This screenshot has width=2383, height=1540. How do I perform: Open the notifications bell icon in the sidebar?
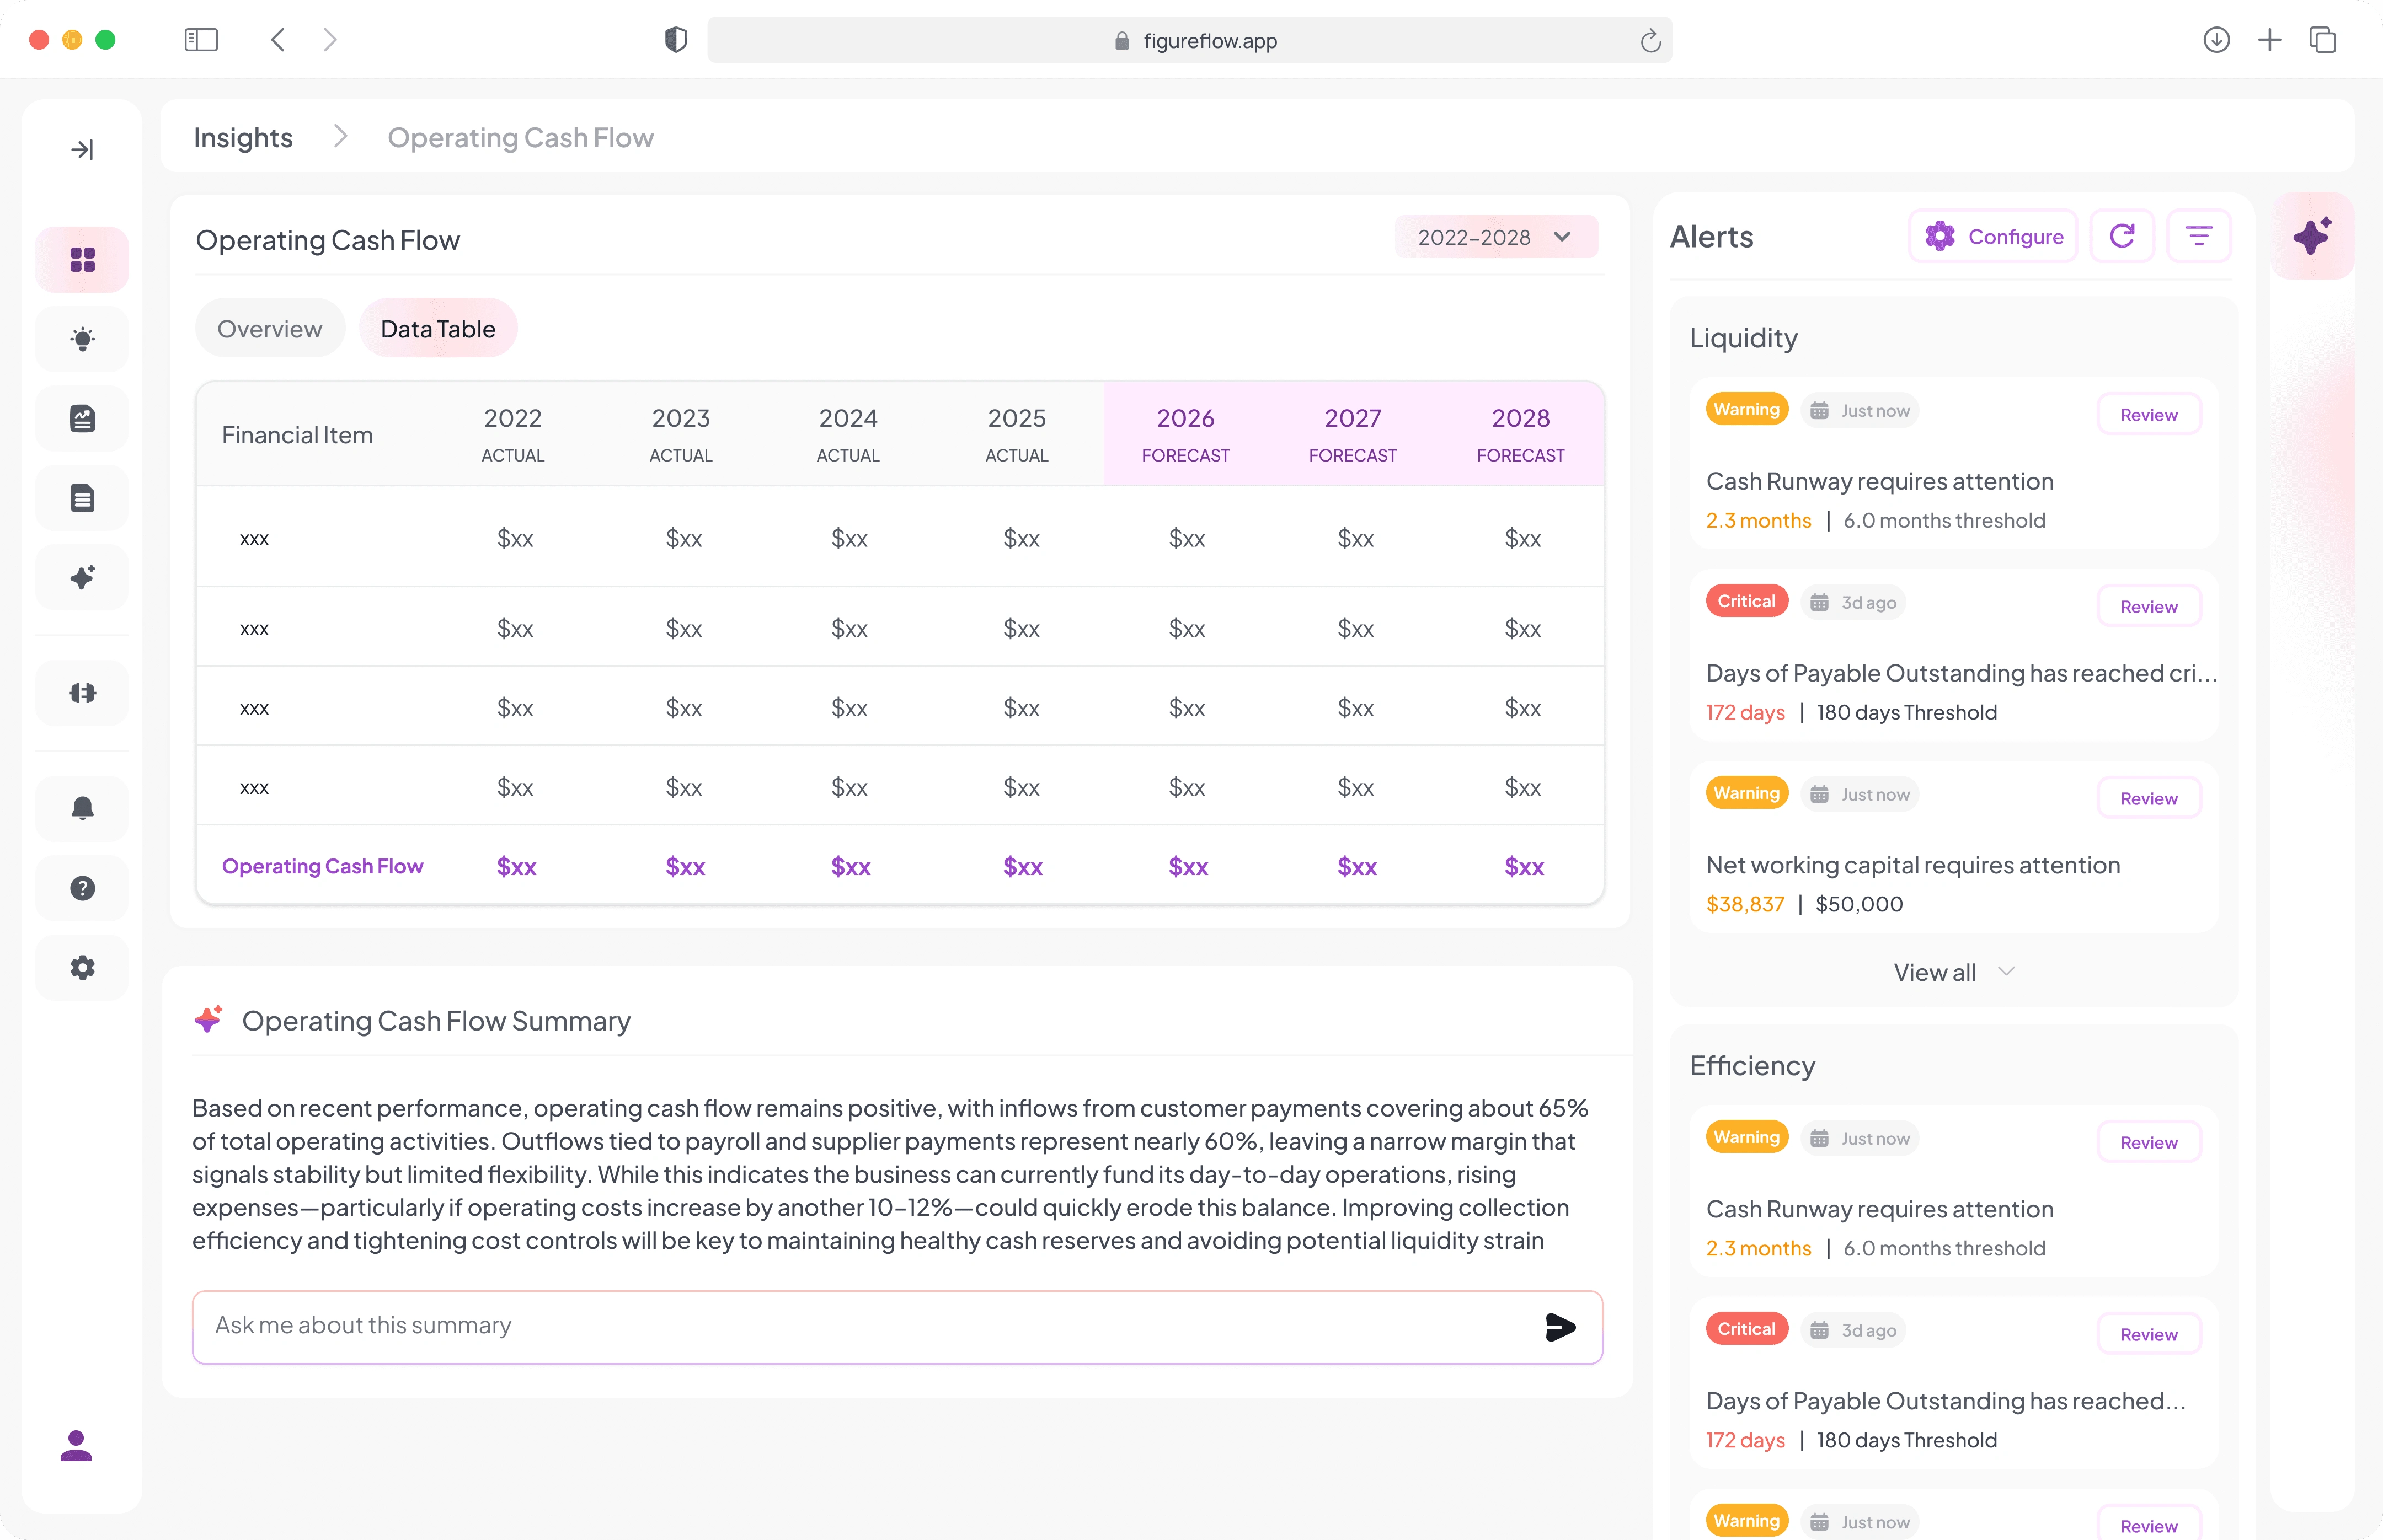click(x=82, y=808)
